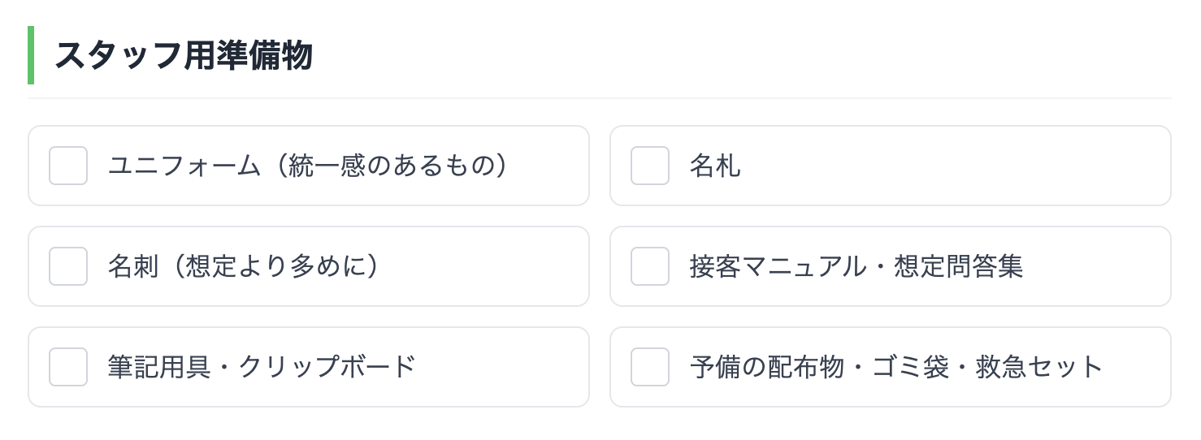This screenshot has height=440, width=1201.
Task: Click the 筆記用具・クリップボード label text
Action: pyautogui.click(x=262, y=367)
